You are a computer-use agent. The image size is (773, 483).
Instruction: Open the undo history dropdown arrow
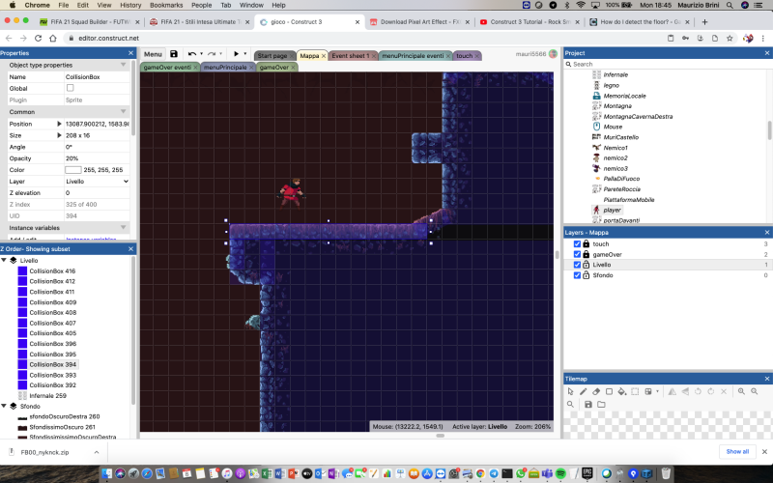(201, 54)
